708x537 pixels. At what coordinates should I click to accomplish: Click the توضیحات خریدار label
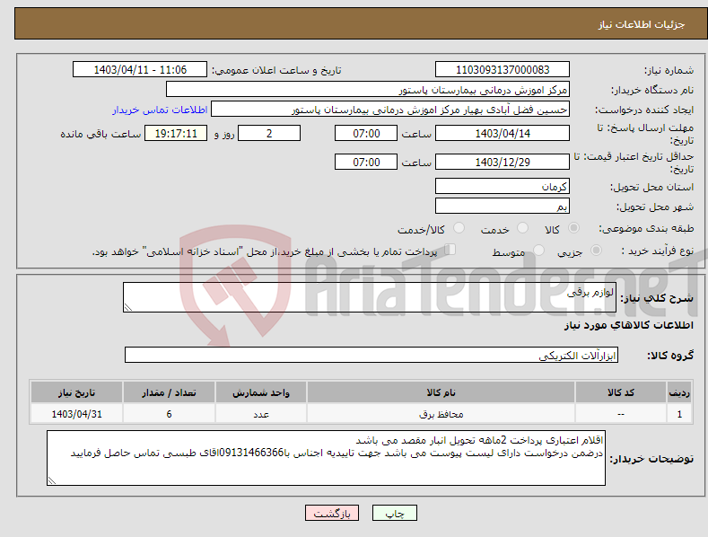pos(651,459)
